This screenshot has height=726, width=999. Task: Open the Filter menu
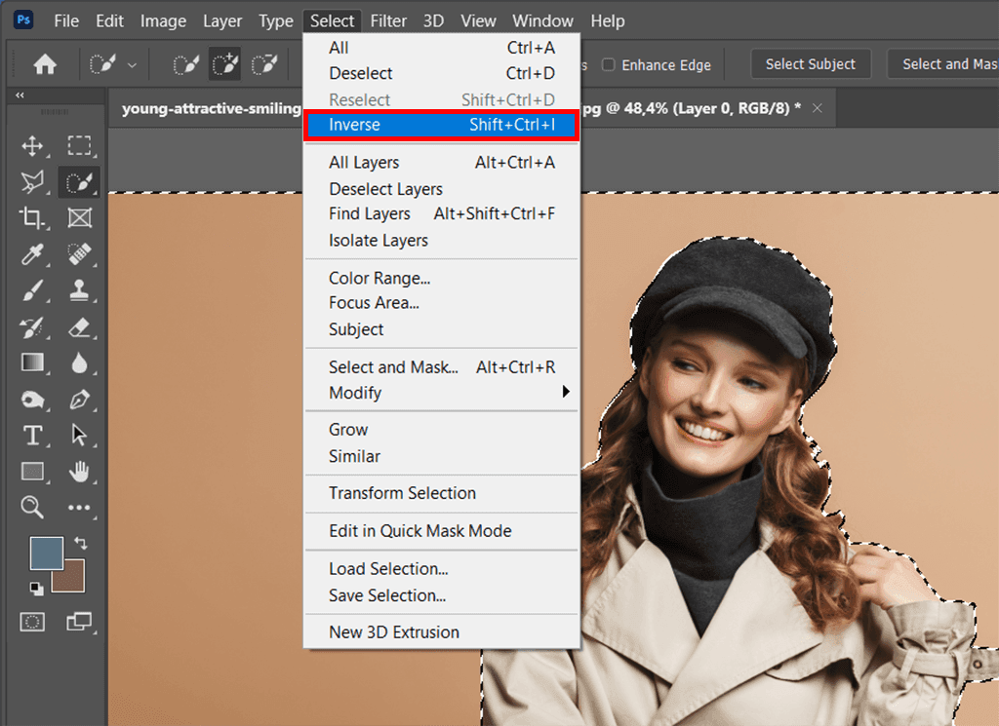click(388, 21)
